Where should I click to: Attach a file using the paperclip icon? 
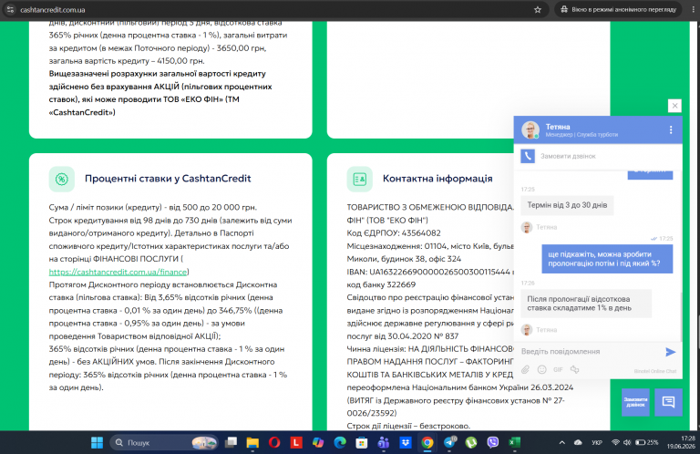[x=525, y=369]
